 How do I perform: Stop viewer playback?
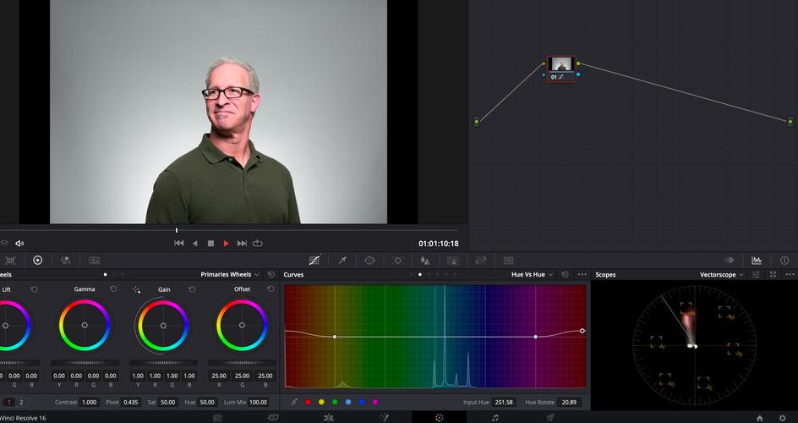click(210, 244)
